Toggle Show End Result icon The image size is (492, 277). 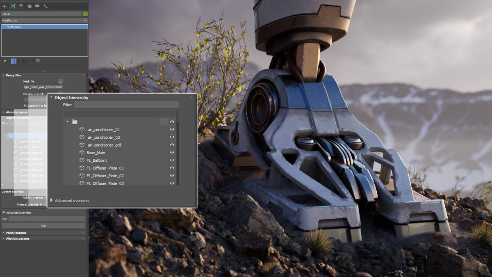(x=14, y=61)
